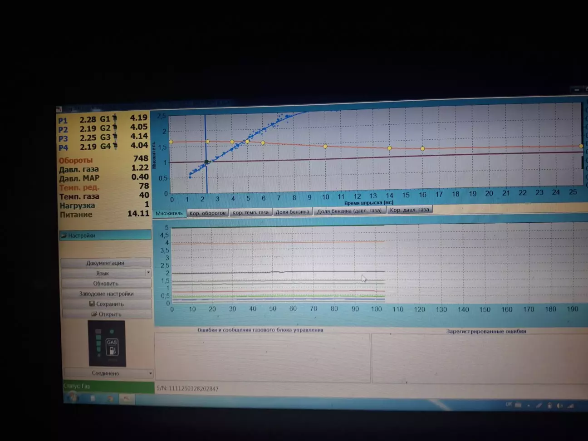Open the Доля бензина tab
588x441 pixels.
click(292, 211)
